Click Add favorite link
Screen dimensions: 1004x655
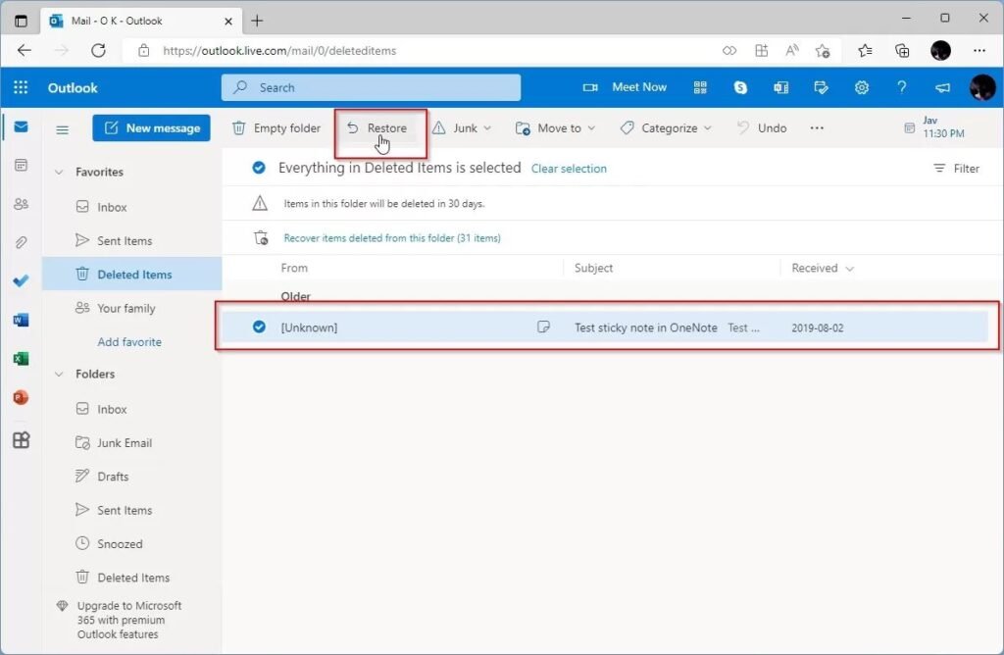pyautogui.click(x=129, y=342)
